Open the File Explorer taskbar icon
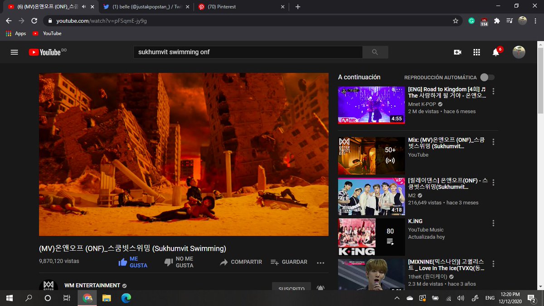This screenshot has height=306, width=544. (x=107, y=298)
